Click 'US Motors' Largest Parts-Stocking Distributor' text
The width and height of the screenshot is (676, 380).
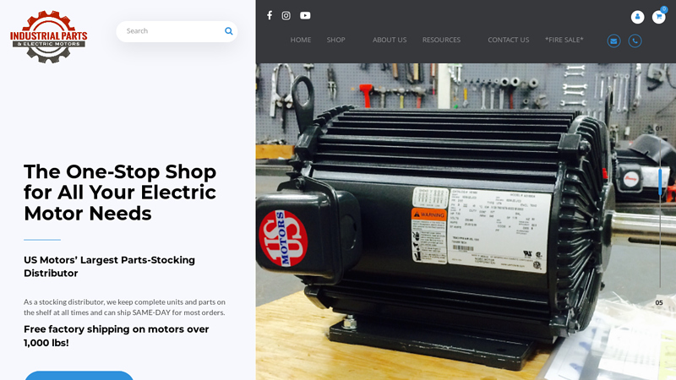[x=110, y=267]
